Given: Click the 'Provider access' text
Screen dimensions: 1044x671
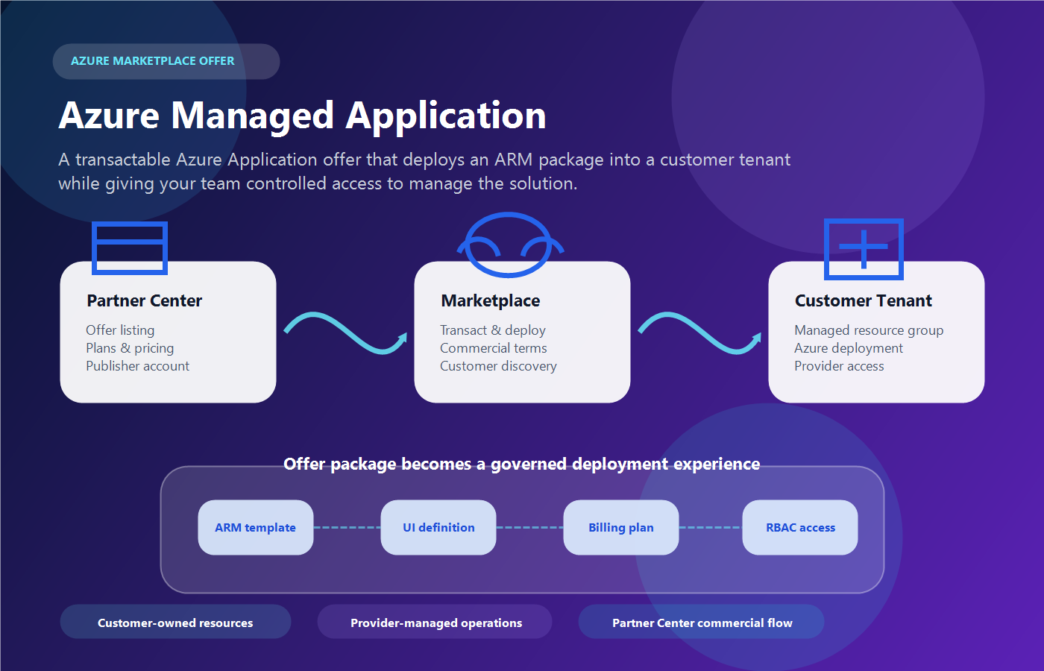Looking at the screenshot, I should (x=839, y=366).
